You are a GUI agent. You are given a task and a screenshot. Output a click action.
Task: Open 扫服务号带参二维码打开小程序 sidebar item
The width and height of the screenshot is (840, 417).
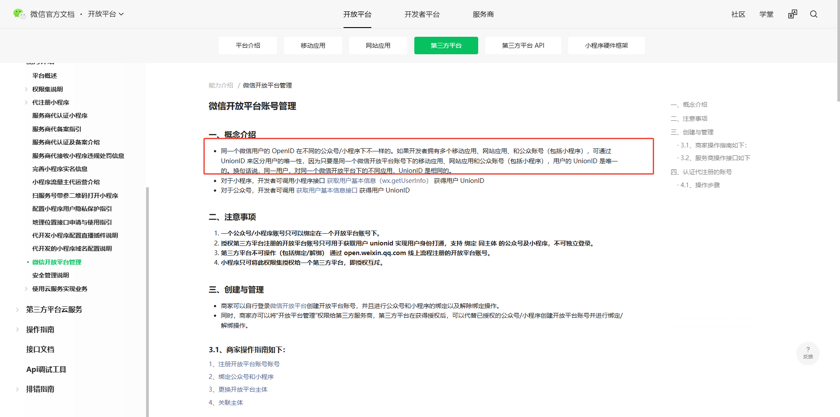point(75,196)
